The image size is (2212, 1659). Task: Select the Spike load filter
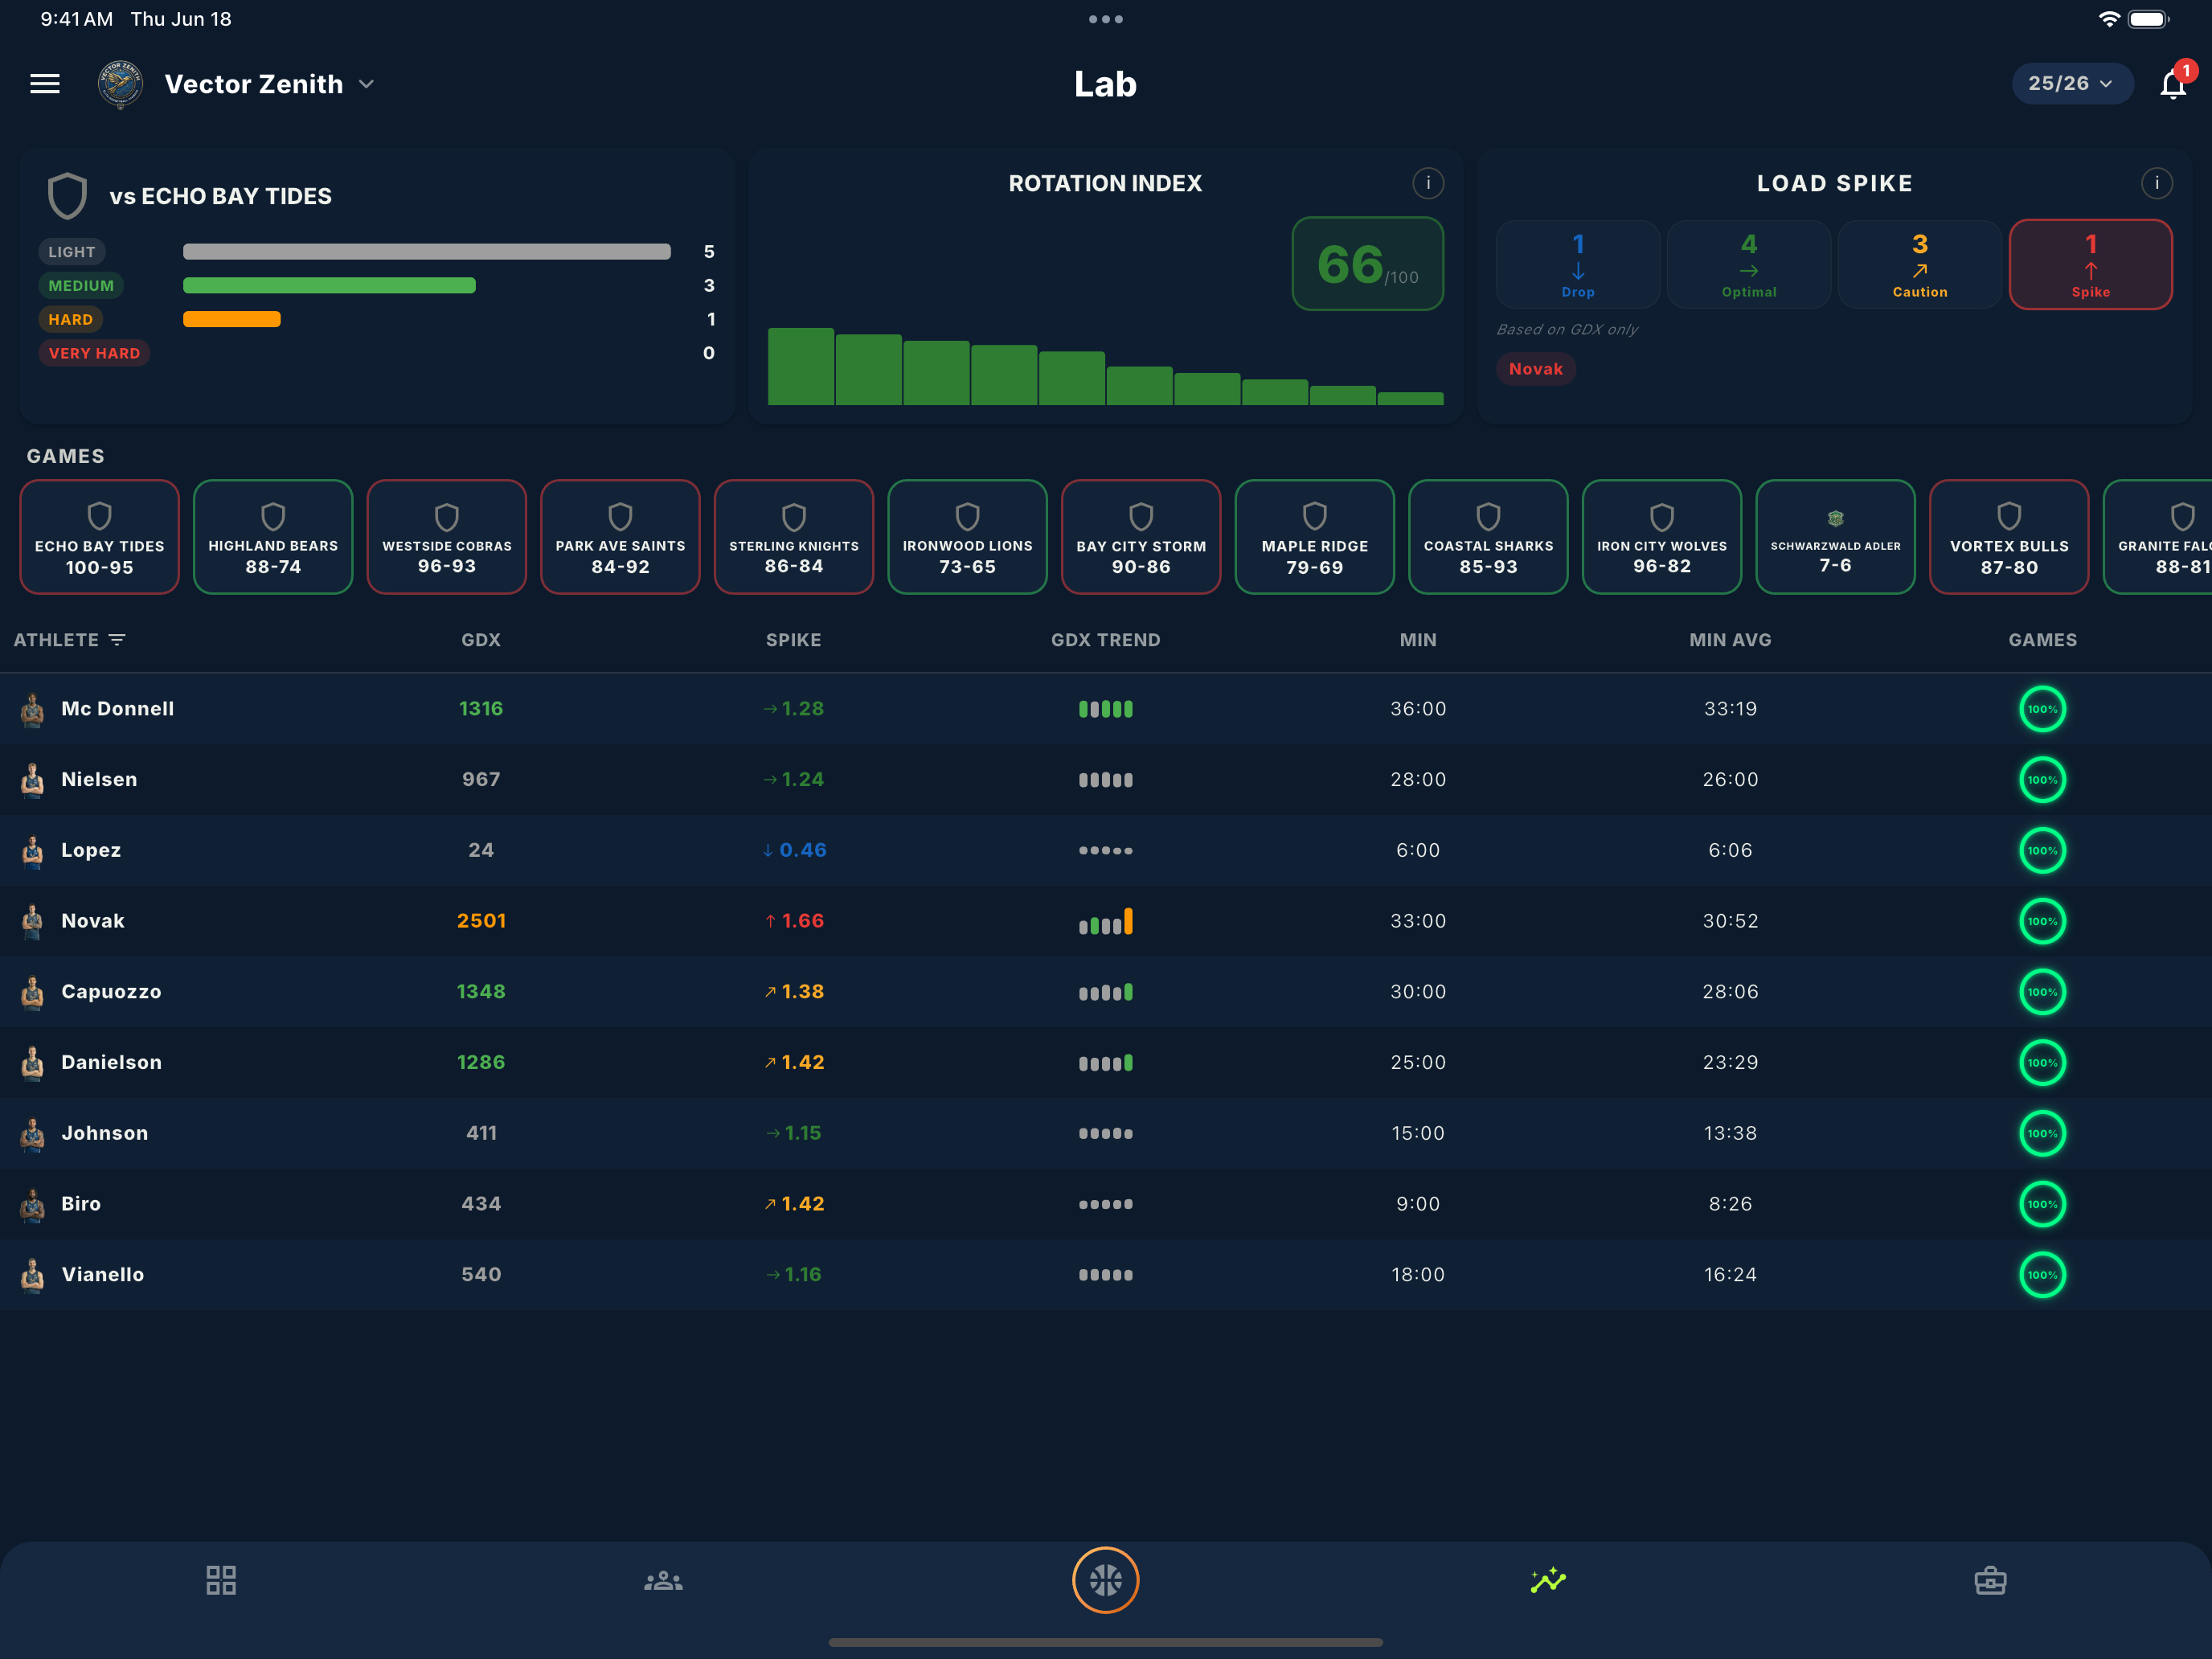(2091, 264)
